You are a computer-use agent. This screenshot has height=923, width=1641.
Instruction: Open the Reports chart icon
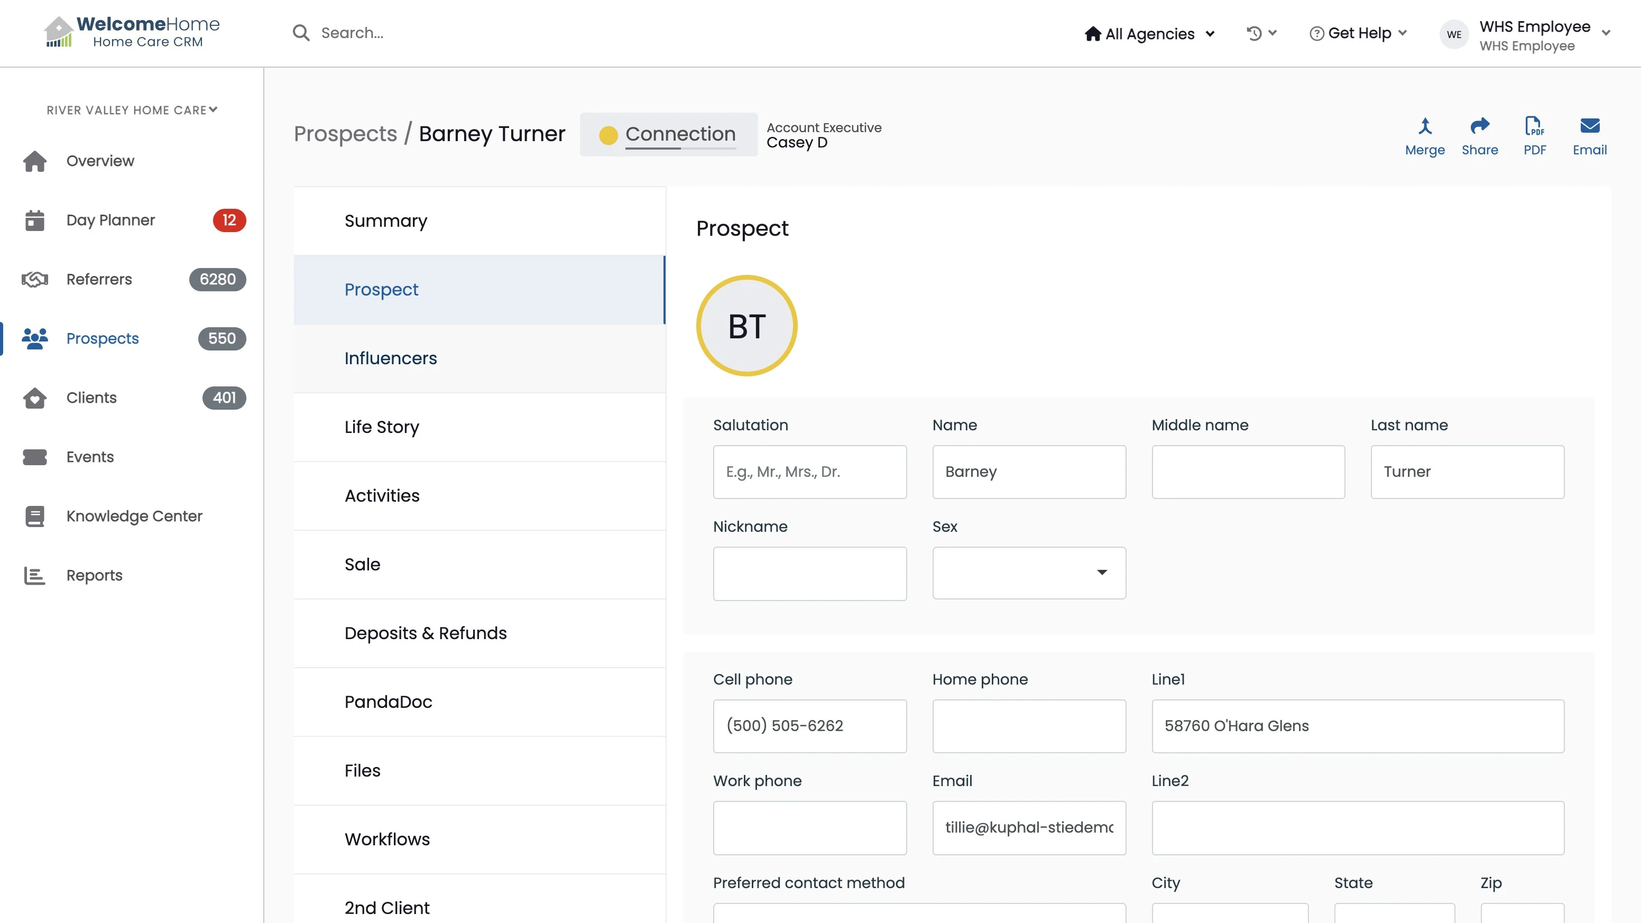coord(35,576)
